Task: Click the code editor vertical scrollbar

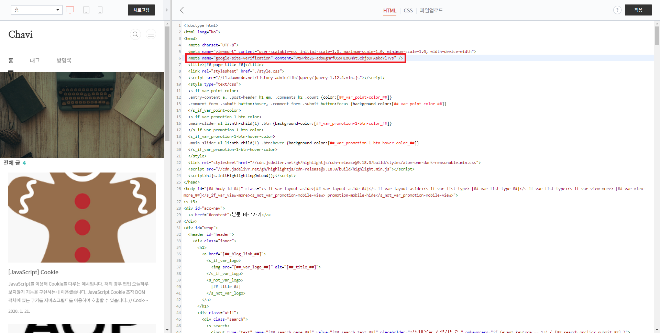Action: [657, 36]
